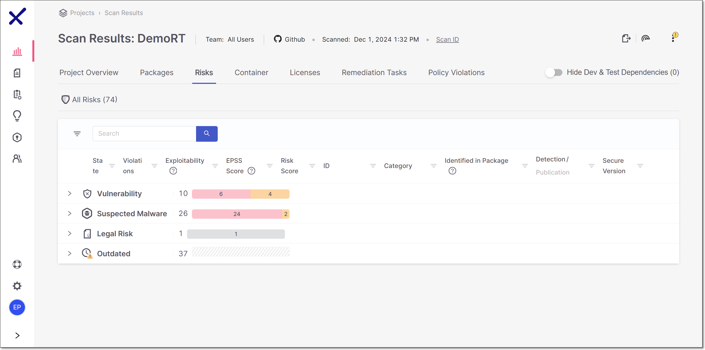Click the All Risks shield icon

coord(65,99)
